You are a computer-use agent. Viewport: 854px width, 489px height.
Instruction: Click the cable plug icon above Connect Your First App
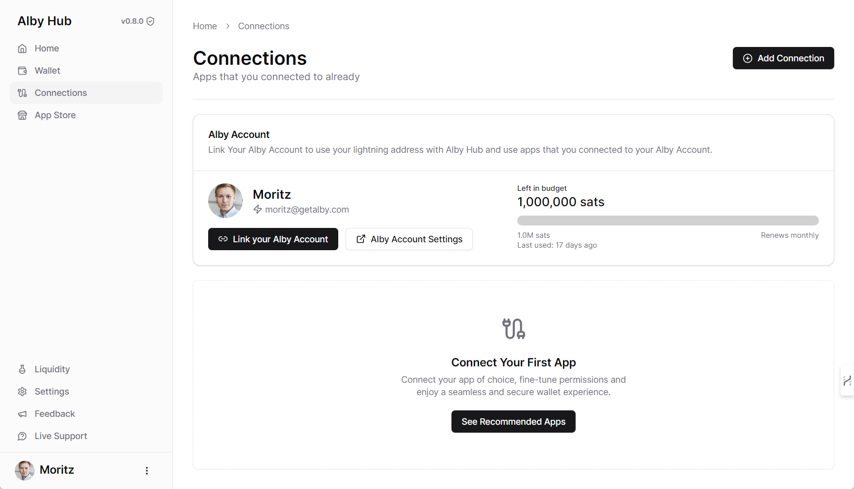pos(513,329)
